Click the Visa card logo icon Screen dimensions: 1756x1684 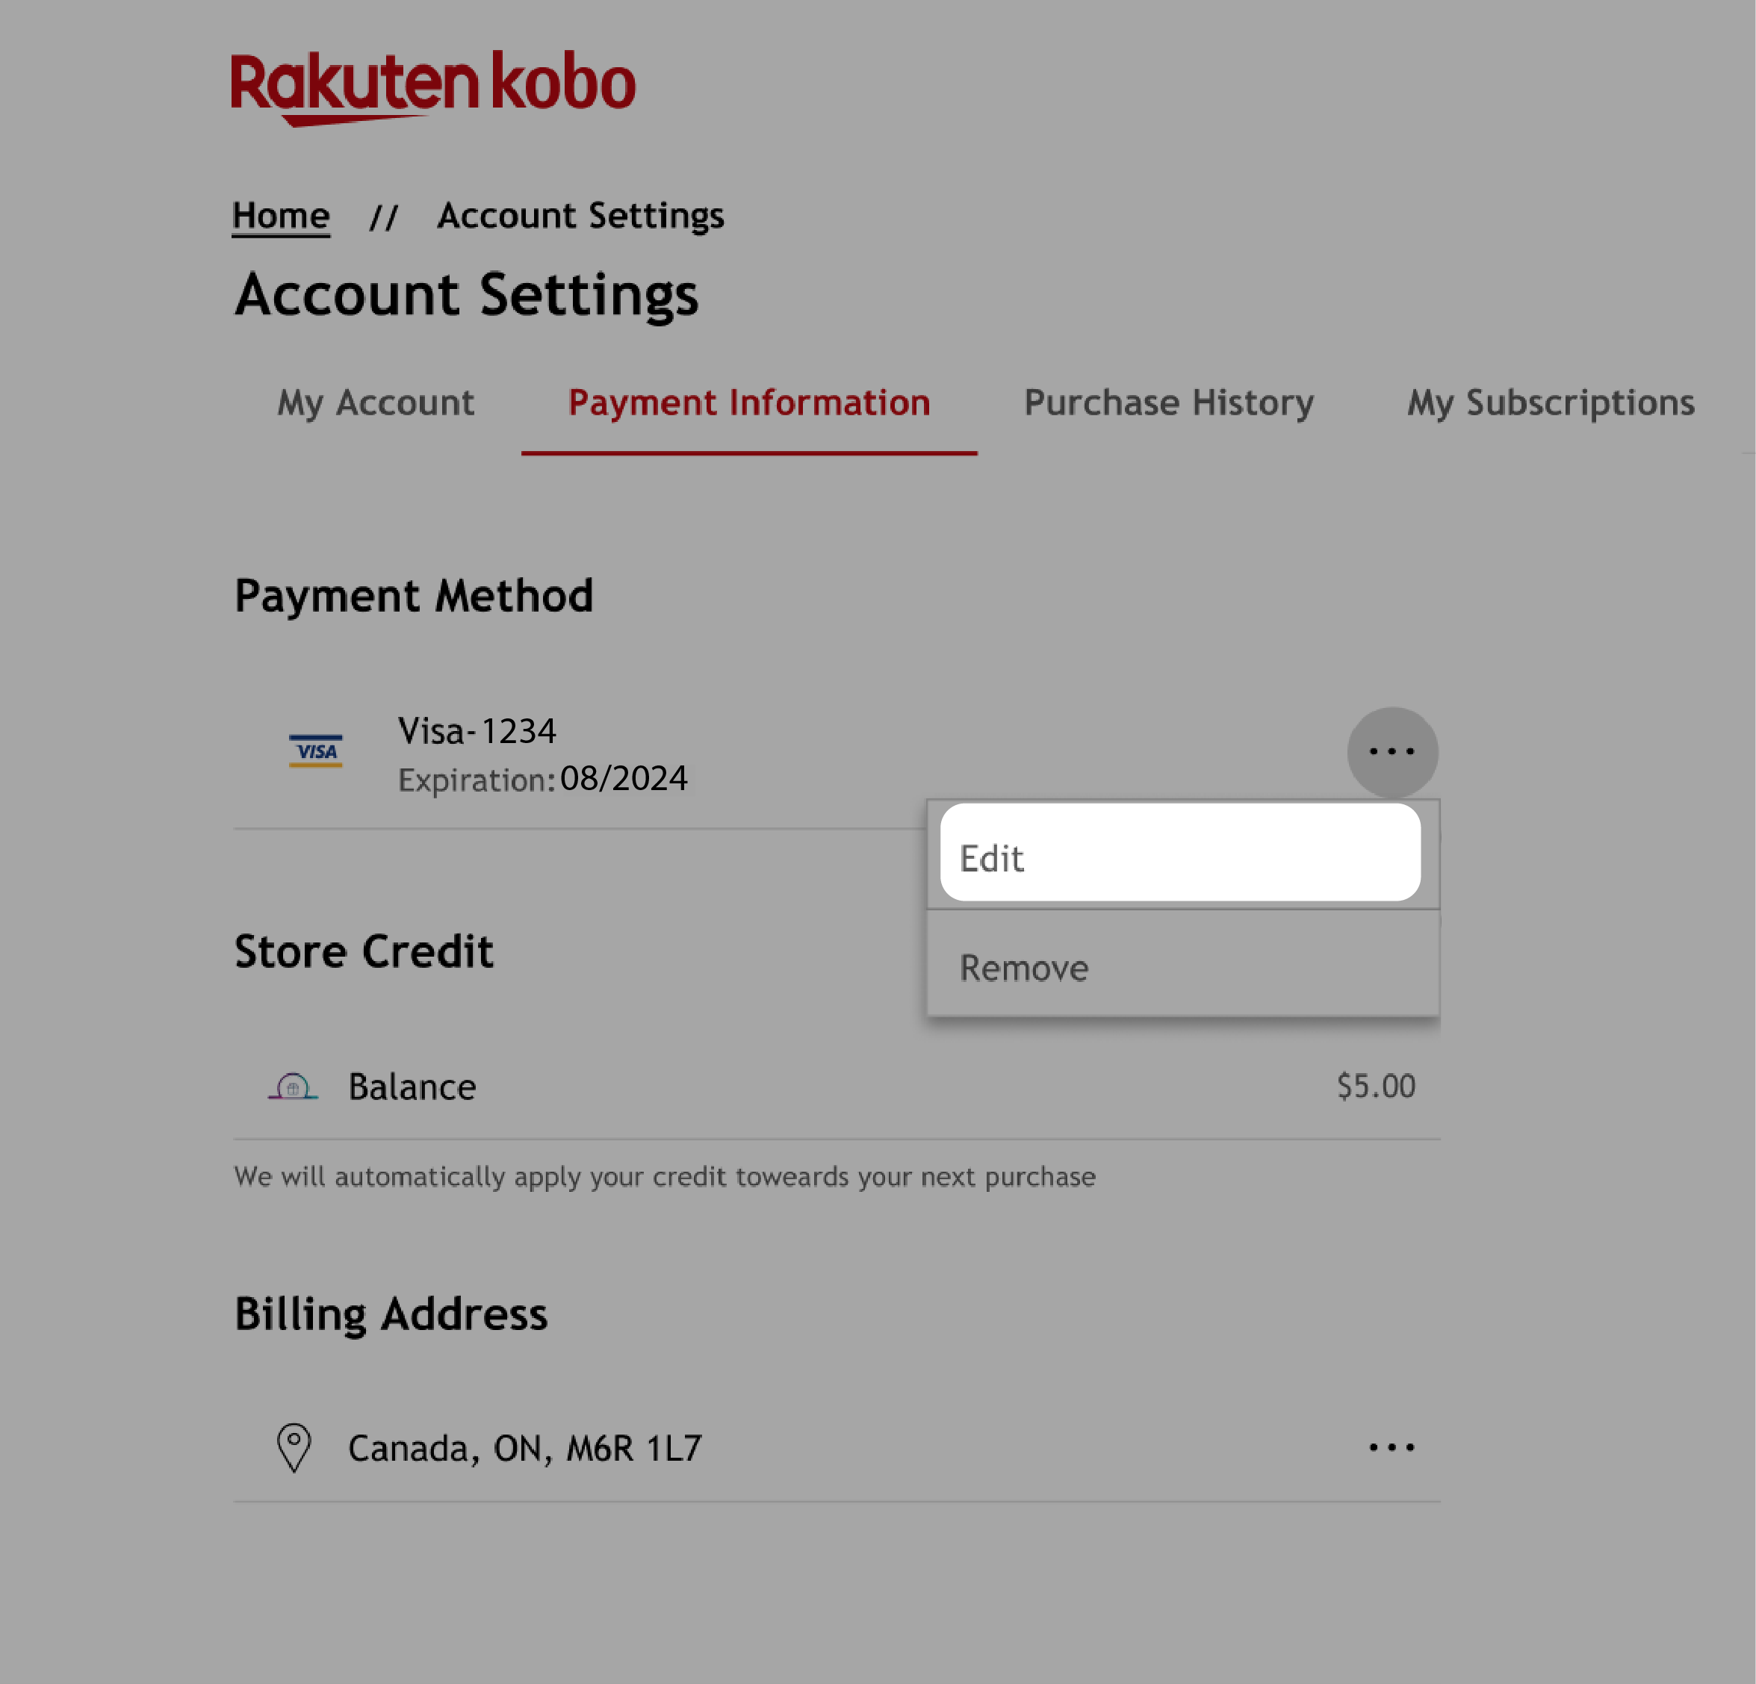pos(314,750)
